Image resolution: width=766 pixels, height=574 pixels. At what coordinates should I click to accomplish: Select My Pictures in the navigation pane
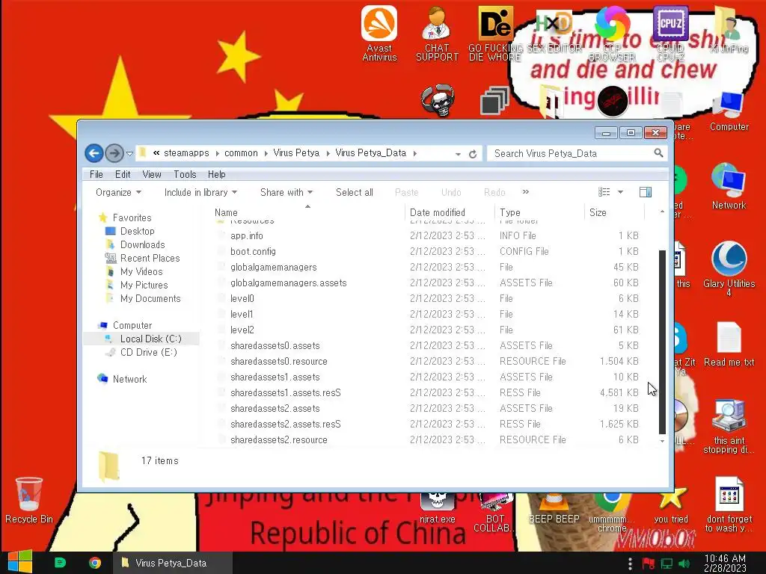click(x=144, y=285)
